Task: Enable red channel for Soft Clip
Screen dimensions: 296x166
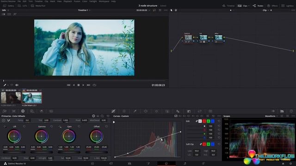Action: click(x=204, y=144)
